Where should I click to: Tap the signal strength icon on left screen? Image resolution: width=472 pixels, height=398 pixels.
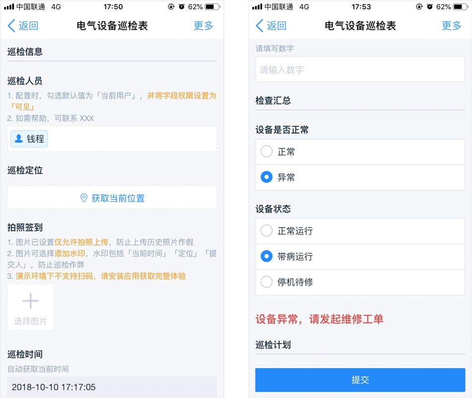coord(9,6)
